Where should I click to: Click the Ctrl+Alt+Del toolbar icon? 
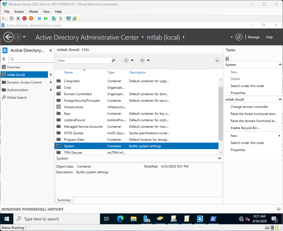[4, 18]
